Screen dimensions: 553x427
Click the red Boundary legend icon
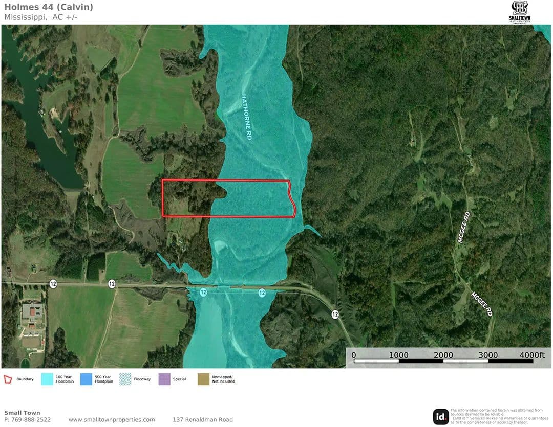point(9,379)
